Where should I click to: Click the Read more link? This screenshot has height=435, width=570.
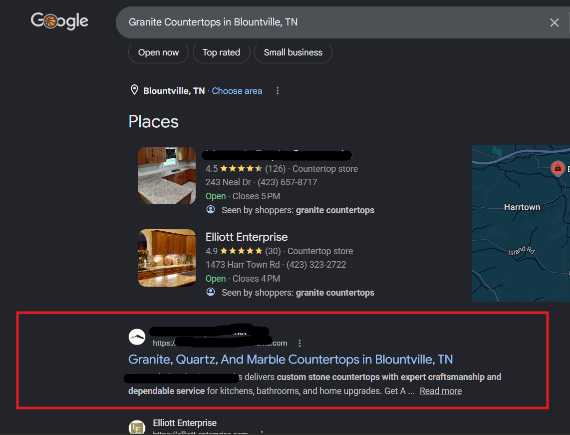pos(441,391)
